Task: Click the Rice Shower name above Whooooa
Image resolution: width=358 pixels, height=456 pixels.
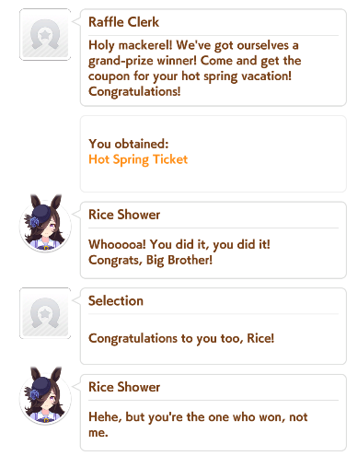Action: pyautogui.click(x=124, y=215)
